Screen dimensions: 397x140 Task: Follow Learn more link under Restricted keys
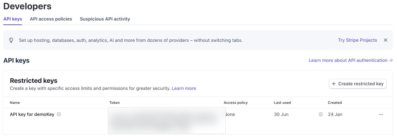pyautogui.click(x=184, y=88)
